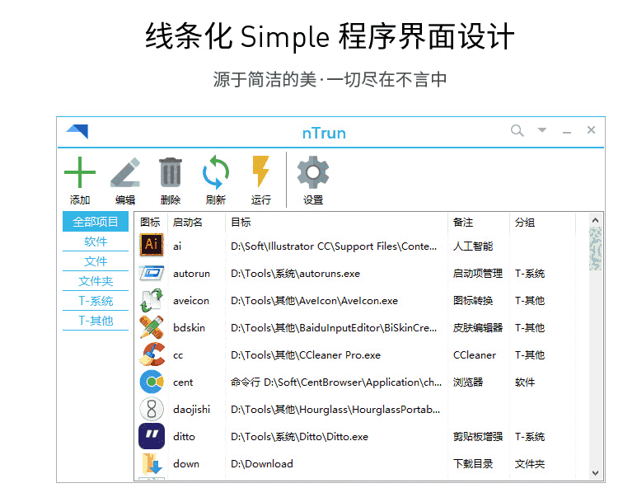Select the launch name 'daojishi'
This screenshot has height=488, width=637.
[x=191, y=410]
